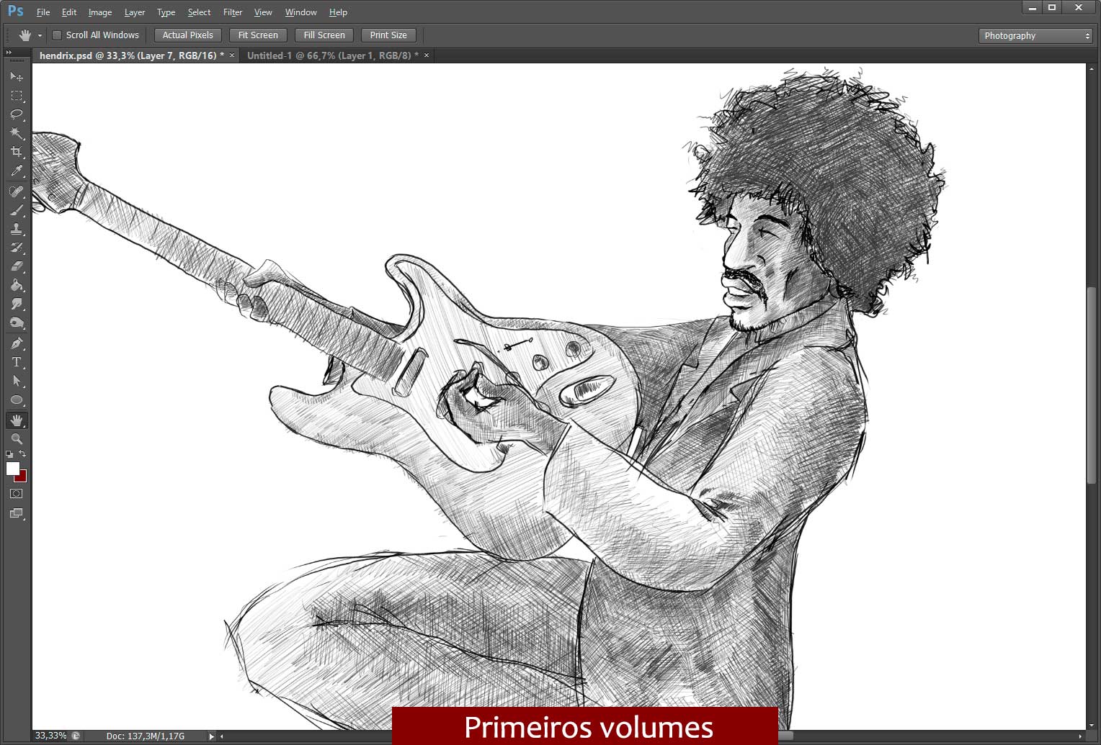The width and height of the screenshot is (1101, 745).
Task: Select the Pen tool
Action: [17, 343]
